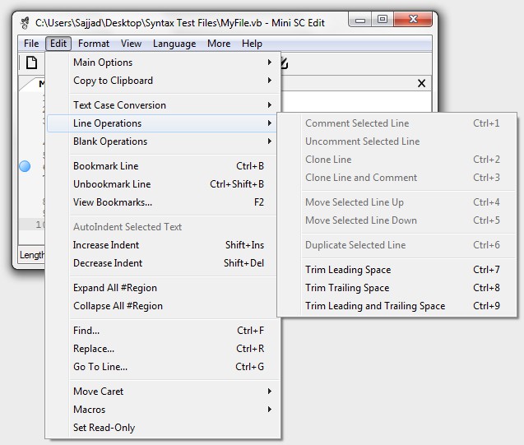Choose Go To Line...
The width and height of the screenshot is (524, 445).
coord(162,367)
